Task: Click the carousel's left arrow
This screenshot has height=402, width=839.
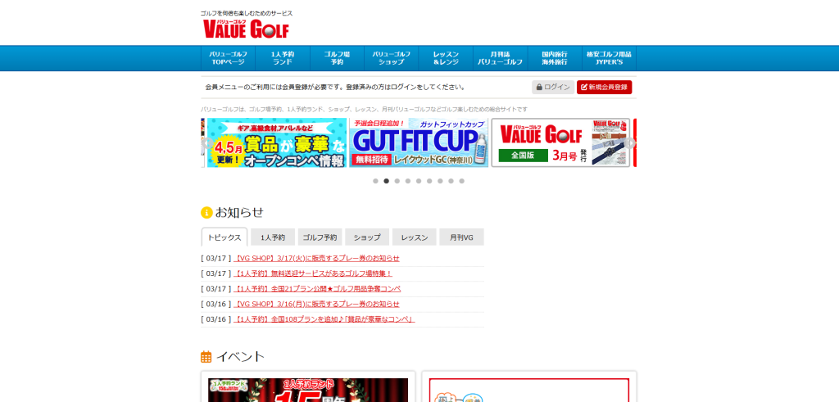Action: (x=205, y=142)
